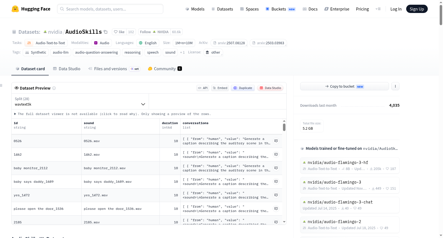Click the Log In link
The image size is (443, 238).
(396, 9)
